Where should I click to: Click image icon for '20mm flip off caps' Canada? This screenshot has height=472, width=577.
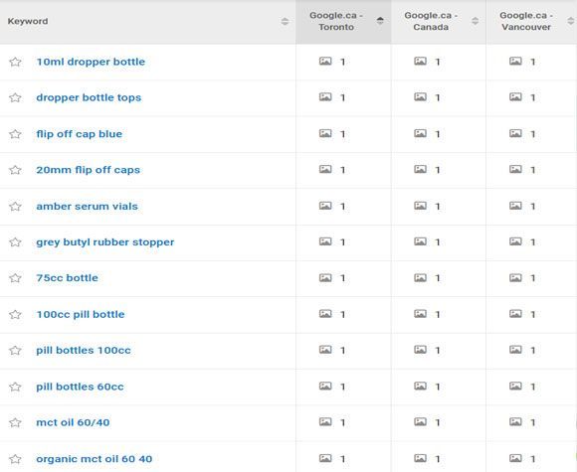tap(420, 169)
